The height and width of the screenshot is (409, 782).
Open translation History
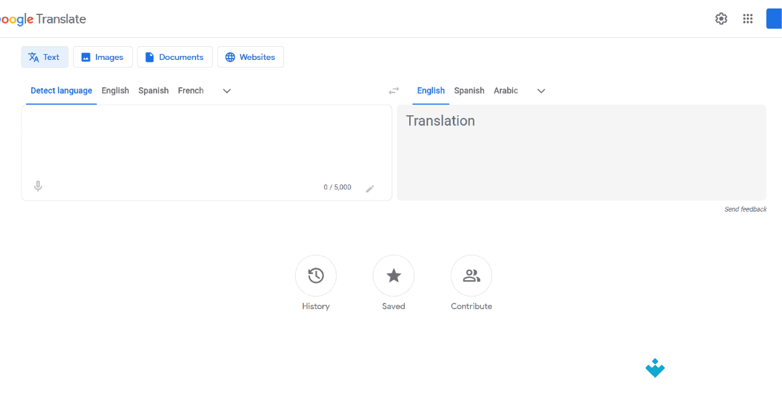point(315,275)
